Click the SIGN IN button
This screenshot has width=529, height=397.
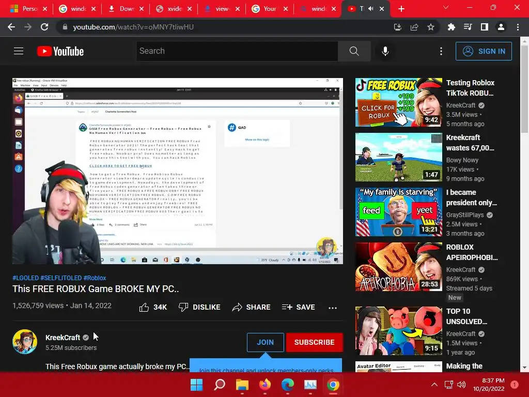[484, 51]
